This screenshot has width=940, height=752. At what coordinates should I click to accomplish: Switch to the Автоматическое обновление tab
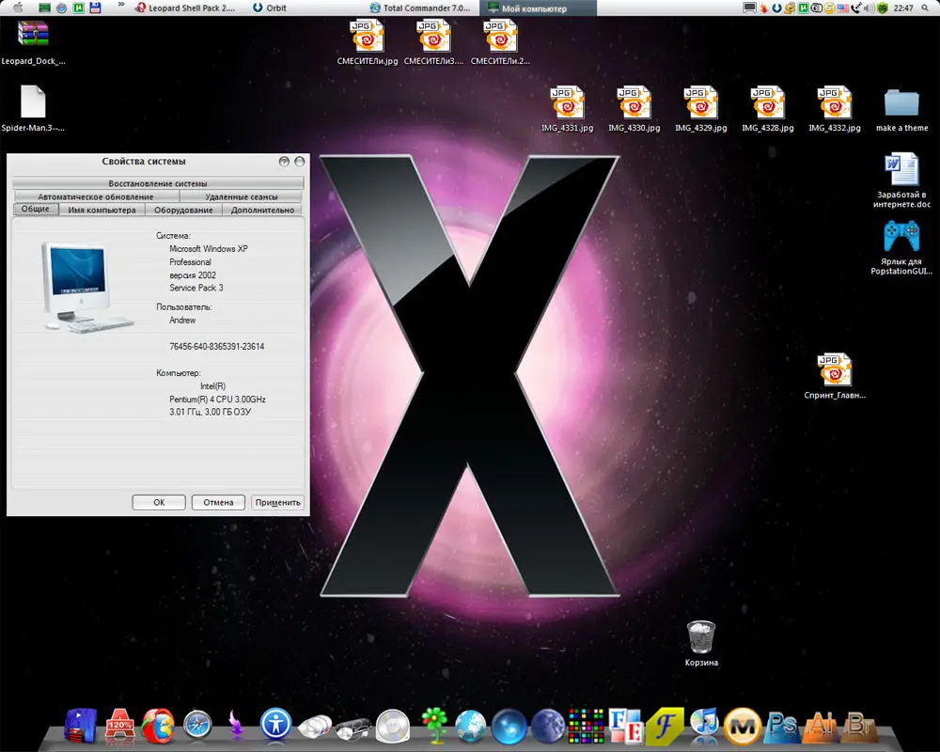(x=96, y=196)
